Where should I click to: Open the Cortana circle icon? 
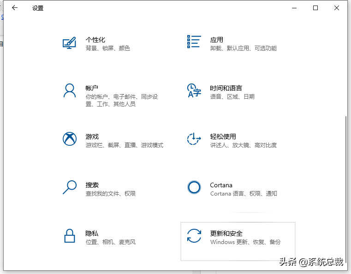[194, 187]
